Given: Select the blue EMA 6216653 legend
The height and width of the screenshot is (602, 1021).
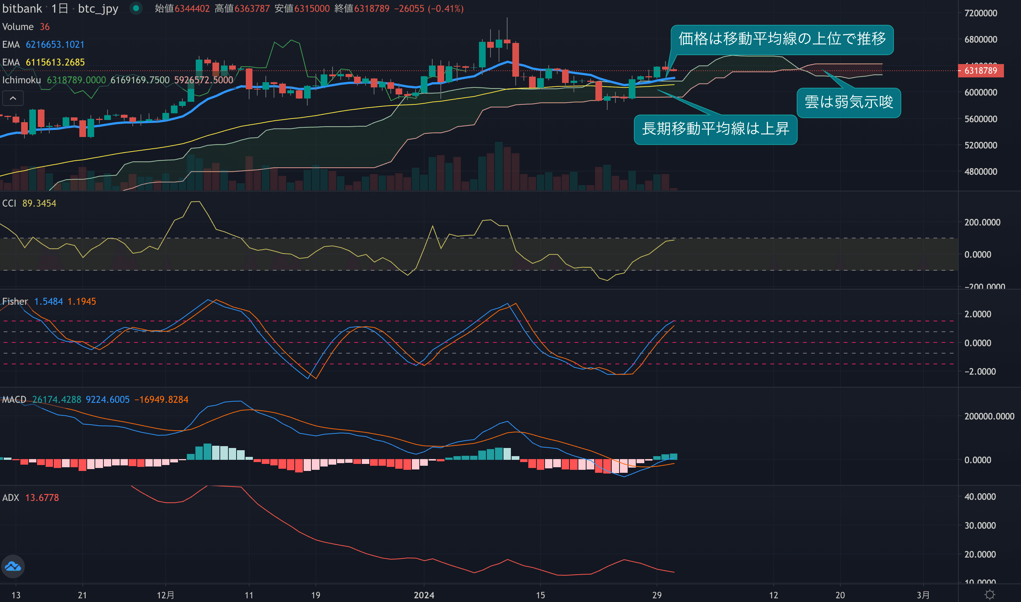Looking at the screenshot, I should tap(43, 45).
